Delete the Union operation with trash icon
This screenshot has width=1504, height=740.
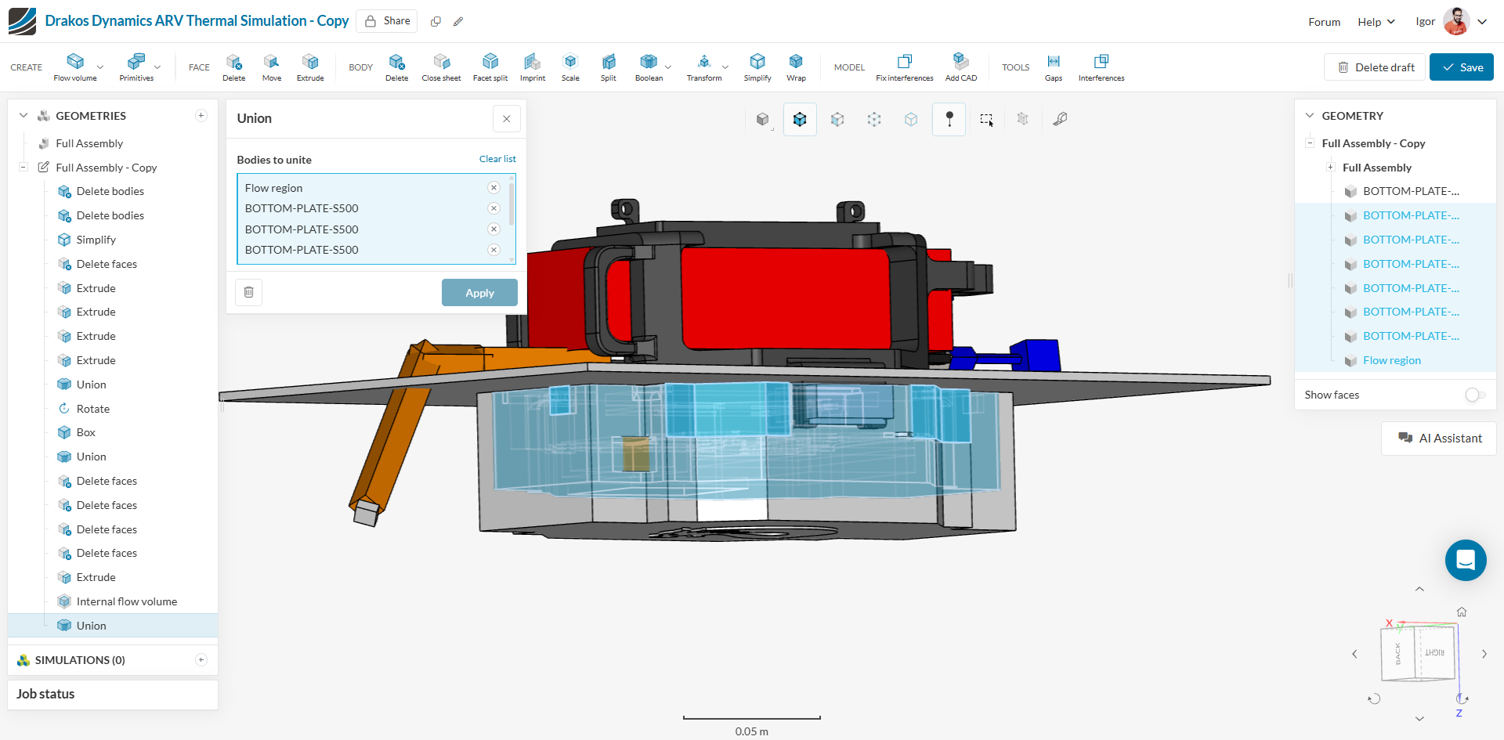click(x=249, y=292)
